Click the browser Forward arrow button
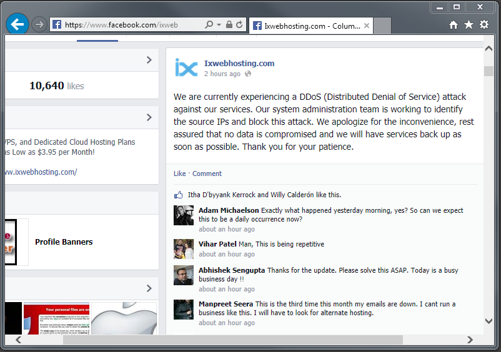This screenshot has width=501, height=352. tap(39, 24)
